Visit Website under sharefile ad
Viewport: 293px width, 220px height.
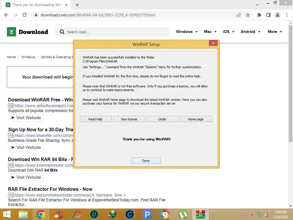pyautogui.click(x=26, y=148)
